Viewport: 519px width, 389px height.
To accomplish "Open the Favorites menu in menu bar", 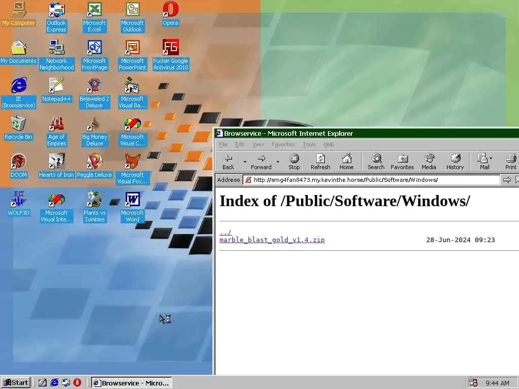I will [283, 144].
